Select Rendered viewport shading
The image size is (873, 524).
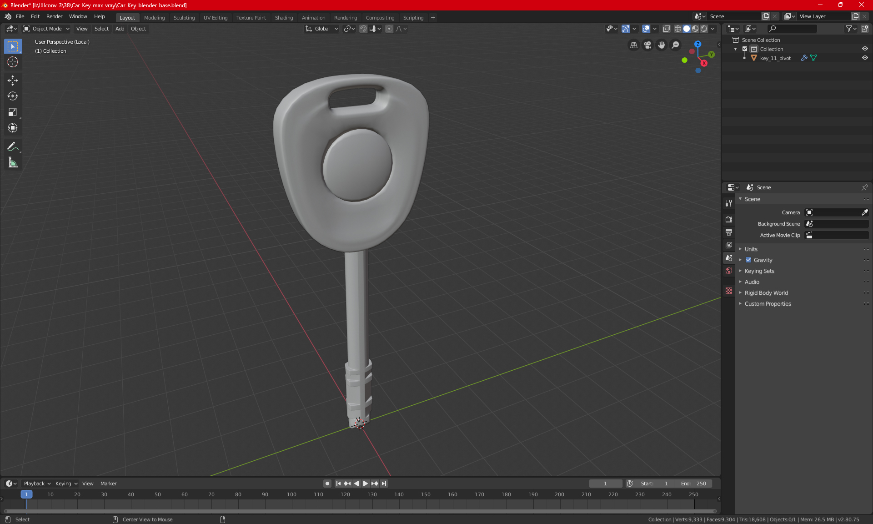(x=704, y=29)
